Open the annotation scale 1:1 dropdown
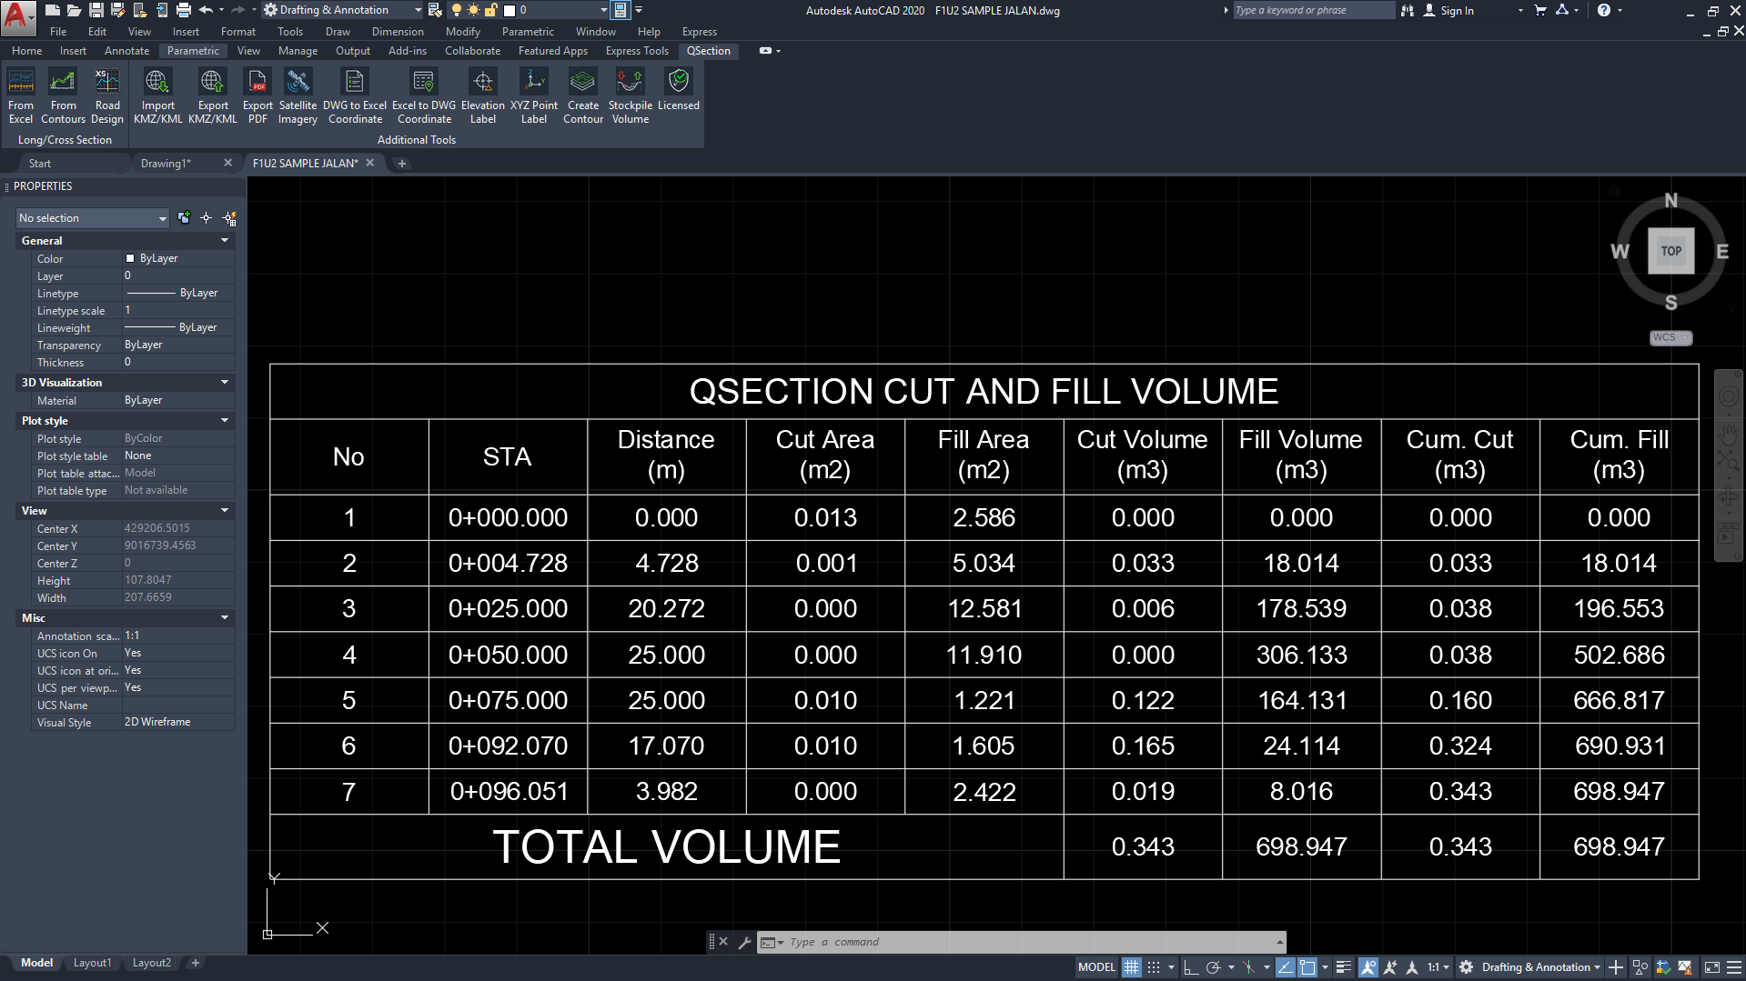 (1438, 967)
